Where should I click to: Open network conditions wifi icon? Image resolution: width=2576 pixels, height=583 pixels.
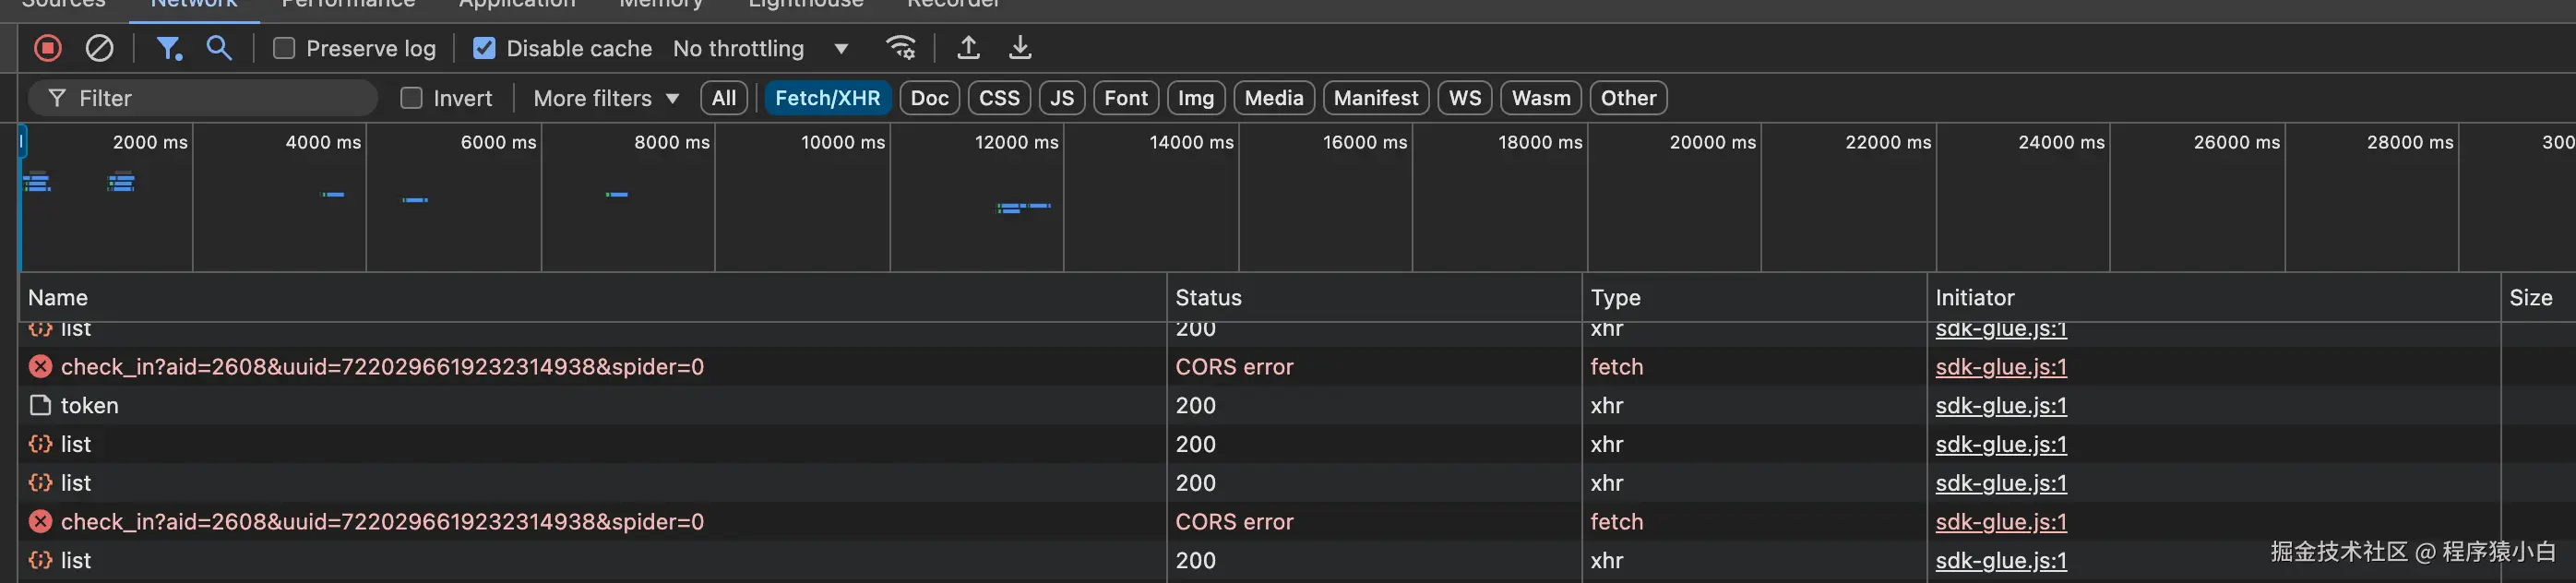[x=900, y=48]
